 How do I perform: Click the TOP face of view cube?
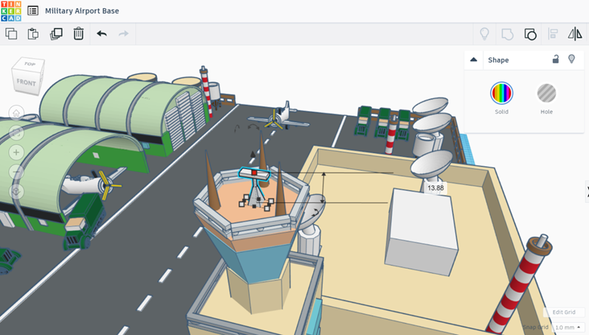point(29,64)
